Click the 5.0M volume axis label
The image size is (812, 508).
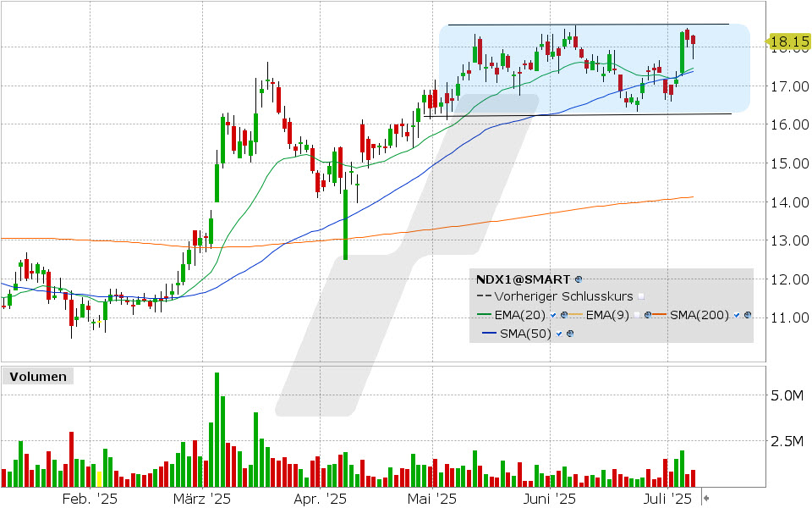787,396
